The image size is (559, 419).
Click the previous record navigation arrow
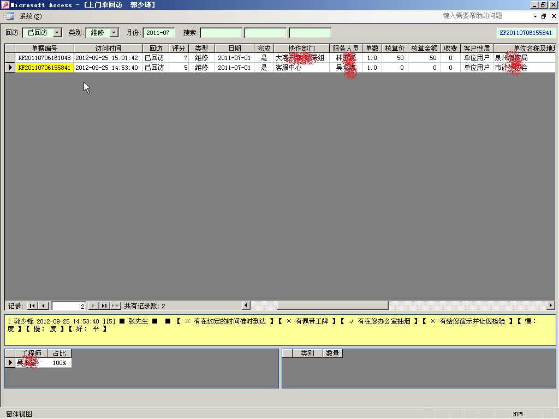coord(44,306)
